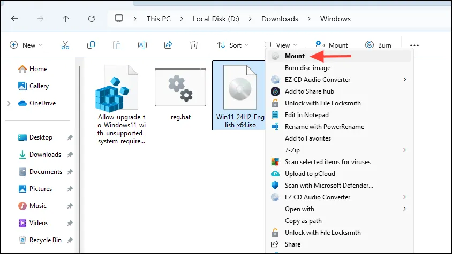
Task: Open the View dropdown menu
Action: coord(281,45)
